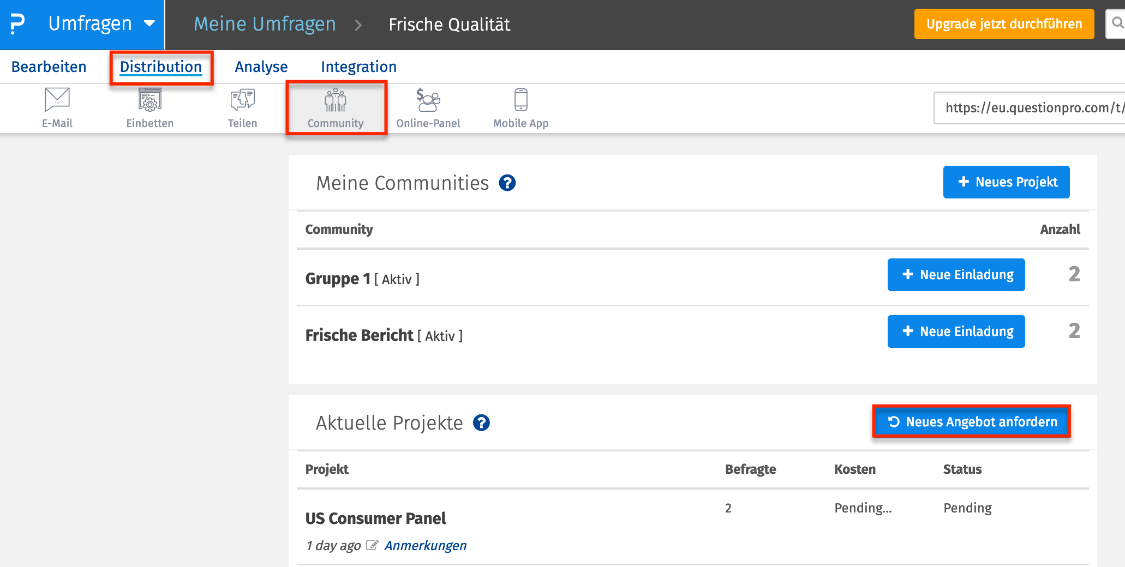Viewport: 1125px width, 567px height.
Task: Click the Neues Projekt button
Action: [1006, 182]
